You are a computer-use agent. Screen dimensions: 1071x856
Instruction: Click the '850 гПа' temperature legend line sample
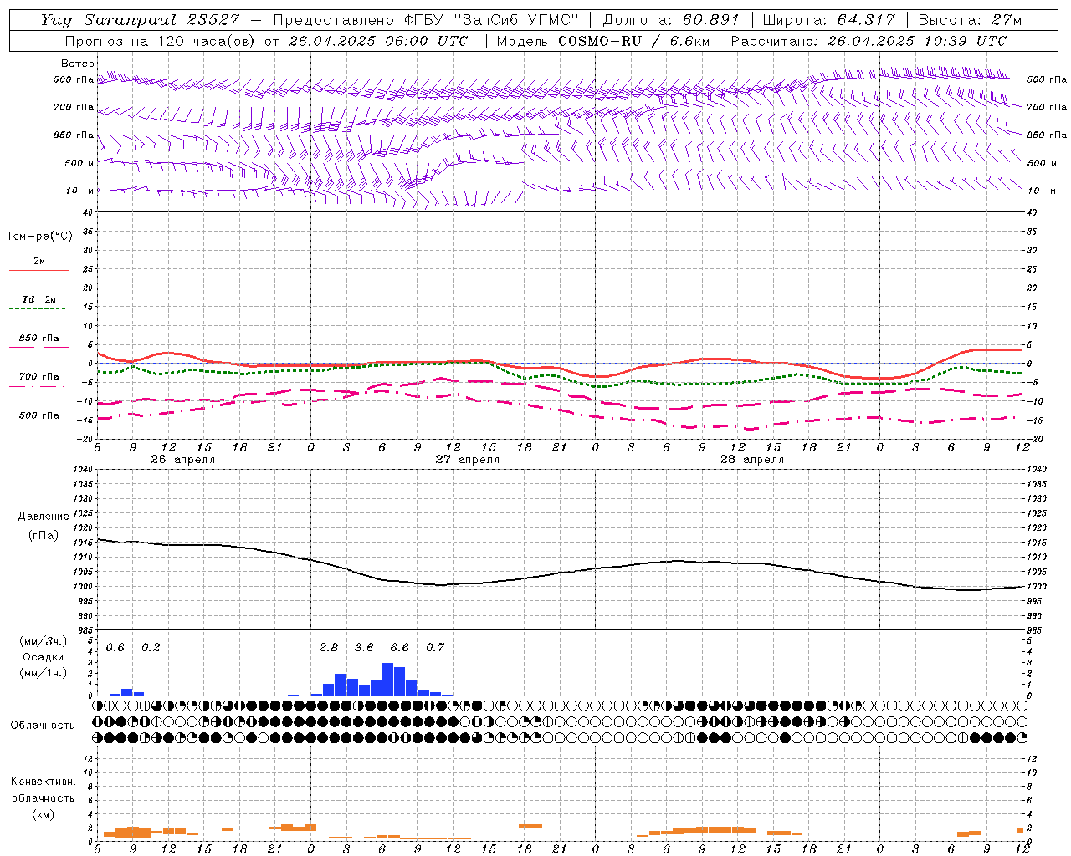coord(38,347)
